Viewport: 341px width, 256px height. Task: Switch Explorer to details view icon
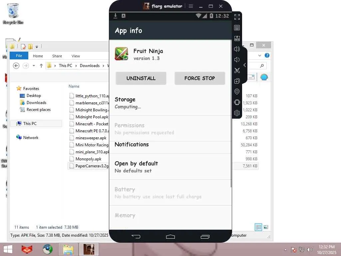[x=258, y=227]
